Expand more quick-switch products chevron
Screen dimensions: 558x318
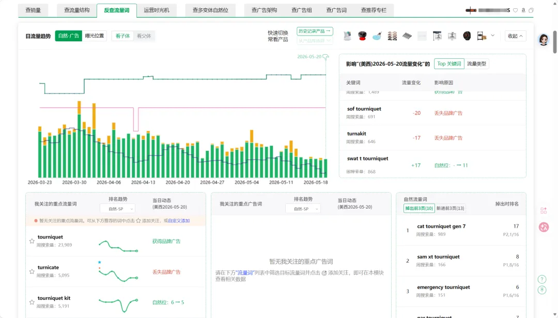click(x=493, y=36)
